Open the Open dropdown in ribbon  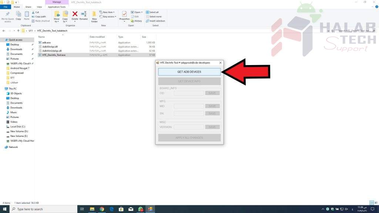click(x=137, y=12)
